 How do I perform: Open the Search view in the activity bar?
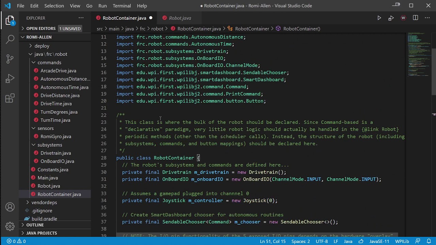10,39
